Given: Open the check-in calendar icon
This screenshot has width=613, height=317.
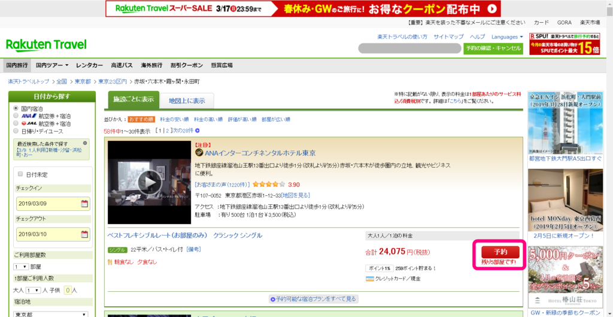Looking at the screenshot, I should (84, 204).
